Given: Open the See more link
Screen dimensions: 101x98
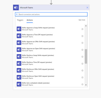Looking at the screenshot, I should tap(82, 20).
